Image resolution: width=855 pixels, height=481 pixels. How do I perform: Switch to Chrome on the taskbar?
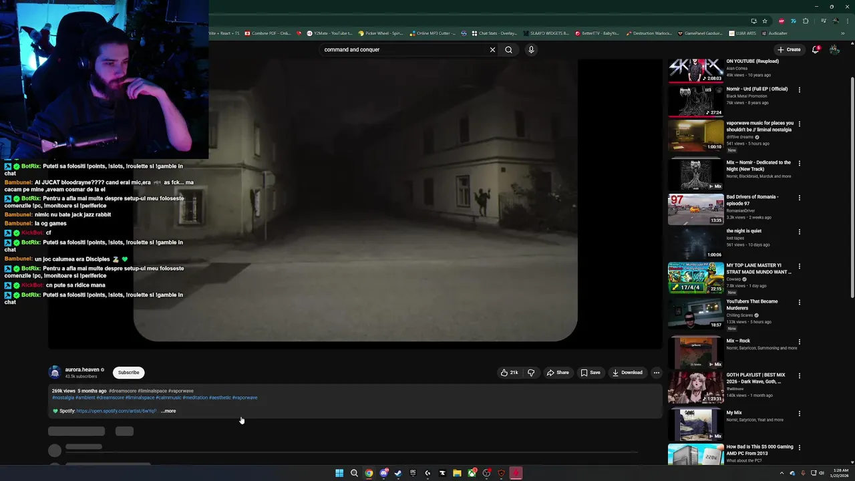[369, 473]
